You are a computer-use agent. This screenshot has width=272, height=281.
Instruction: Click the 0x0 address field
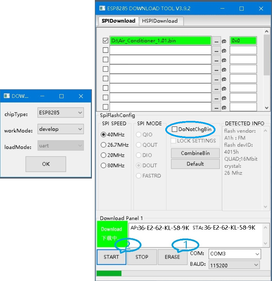[243, 41]
